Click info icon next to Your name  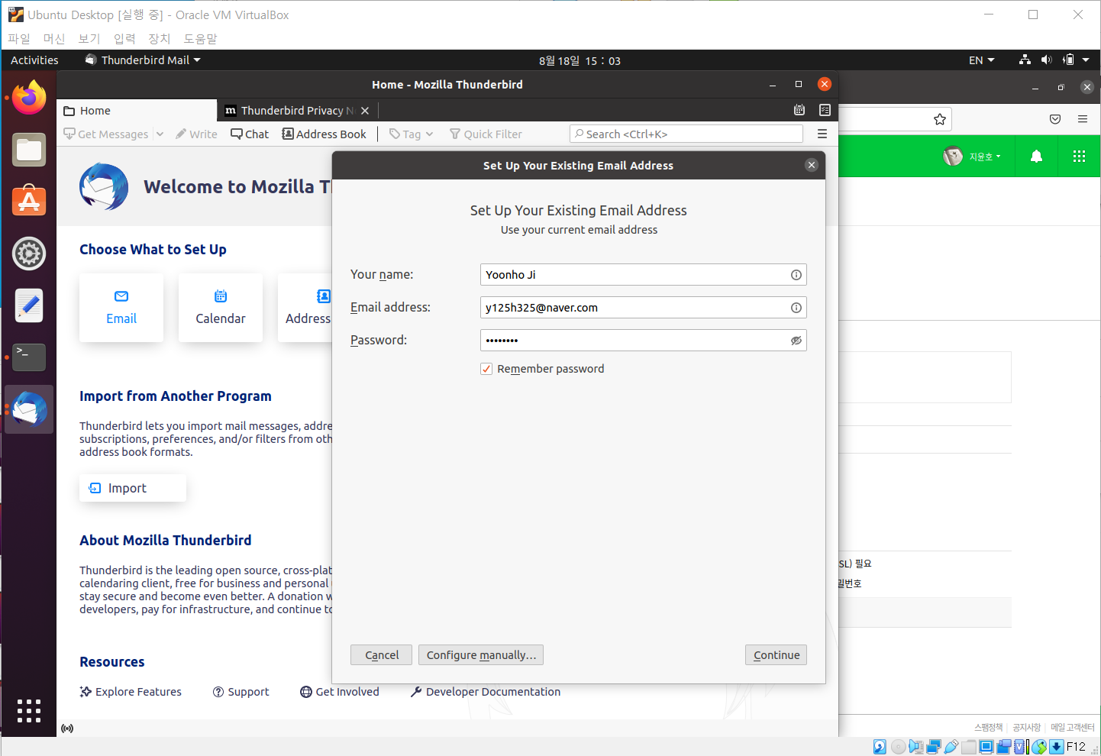(796, 275)
